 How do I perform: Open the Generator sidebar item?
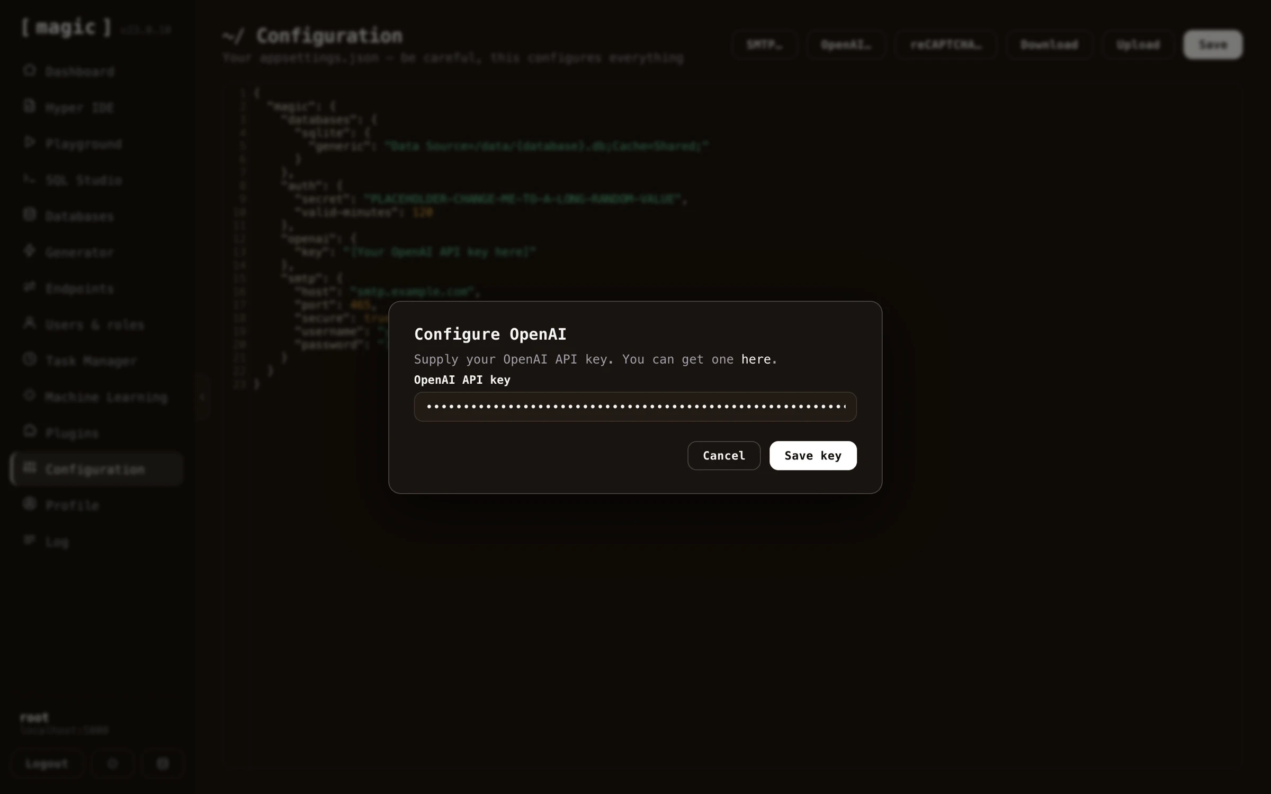coord(96,252)
